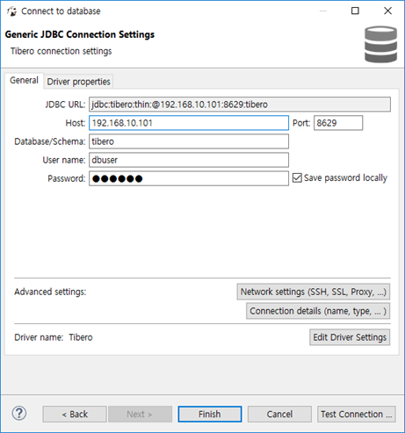Click the User name field
The width and height of the screenshot is (405, 433).
click(x=189, y=160)
